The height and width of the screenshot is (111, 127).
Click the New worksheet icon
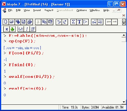click(6, 22)
